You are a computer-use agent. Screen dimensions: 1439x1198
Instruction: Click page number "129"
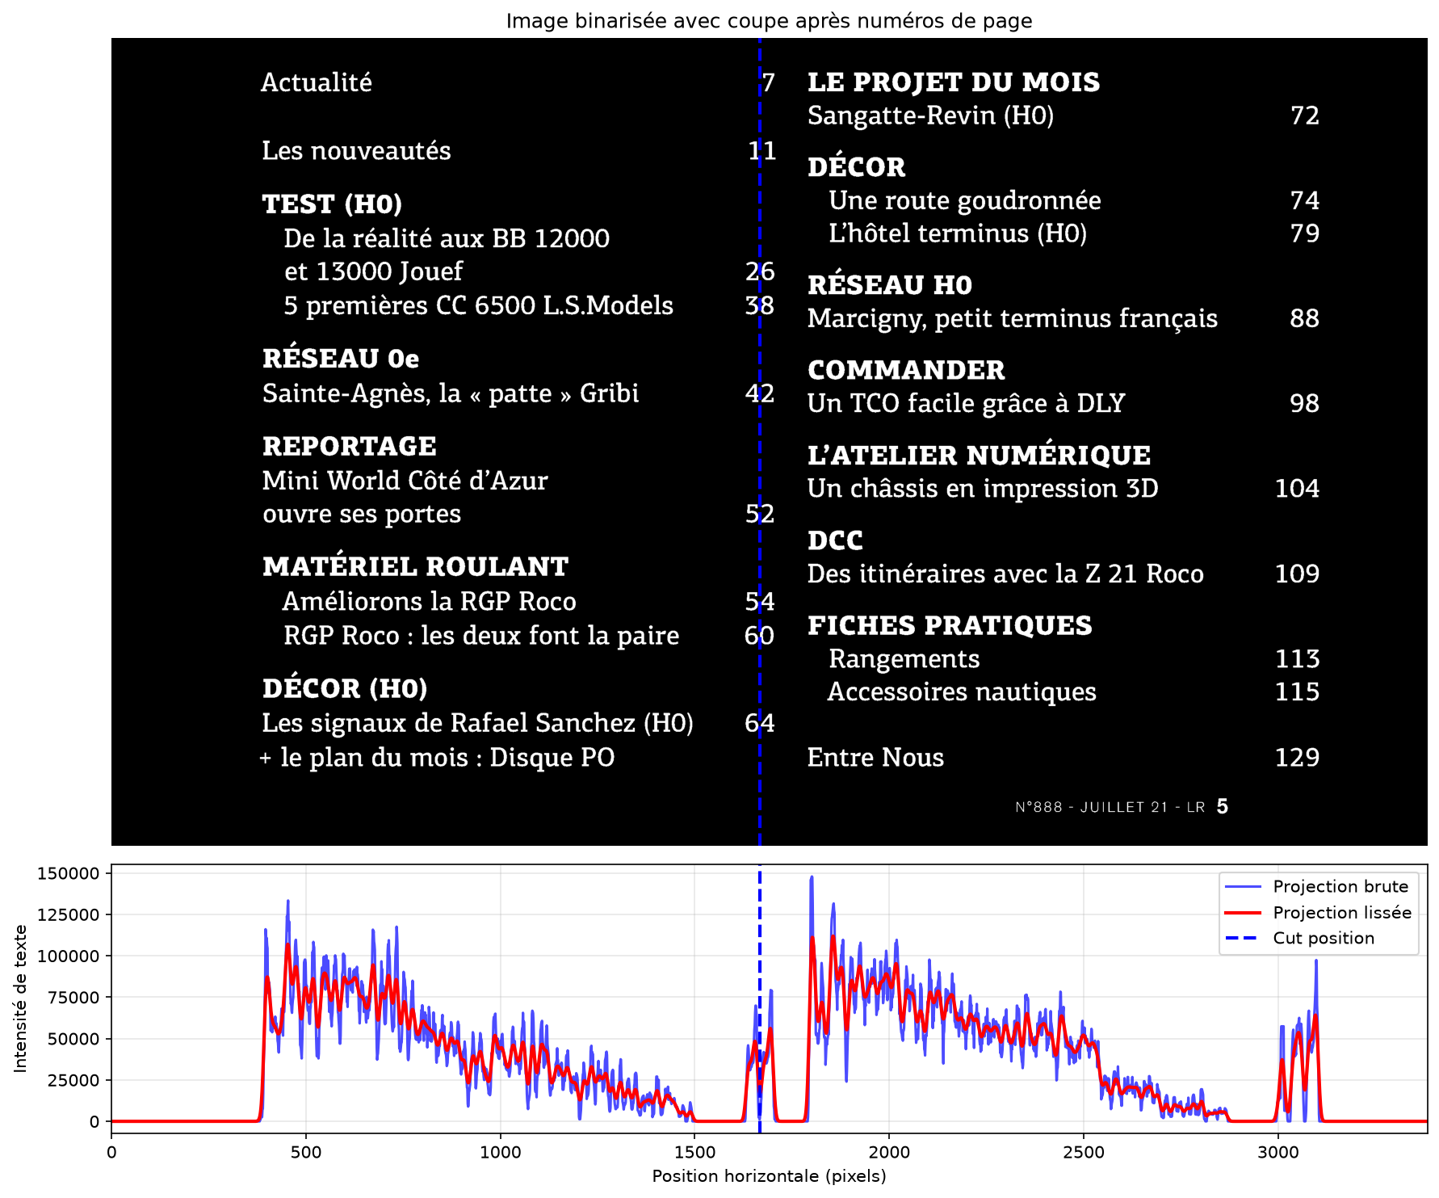pyautogui.click(x=1297, y=758)
